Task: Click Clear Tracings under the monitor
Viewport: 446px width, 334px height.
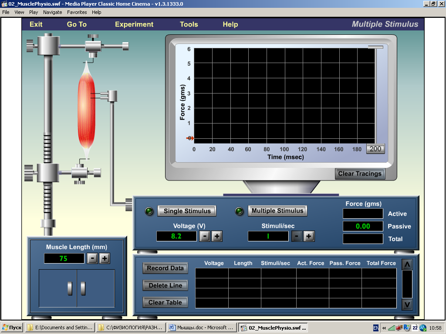Action: coord(360,174)
